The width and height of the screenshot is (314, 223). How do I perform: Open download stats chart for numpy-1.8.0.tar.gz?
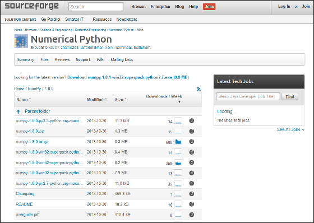click(x=178, y=142)
